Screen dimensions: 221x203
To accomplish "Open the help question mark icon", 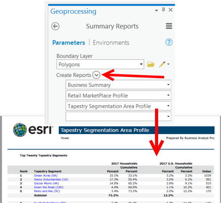I will pyautogui.click(x=169, y=42).
